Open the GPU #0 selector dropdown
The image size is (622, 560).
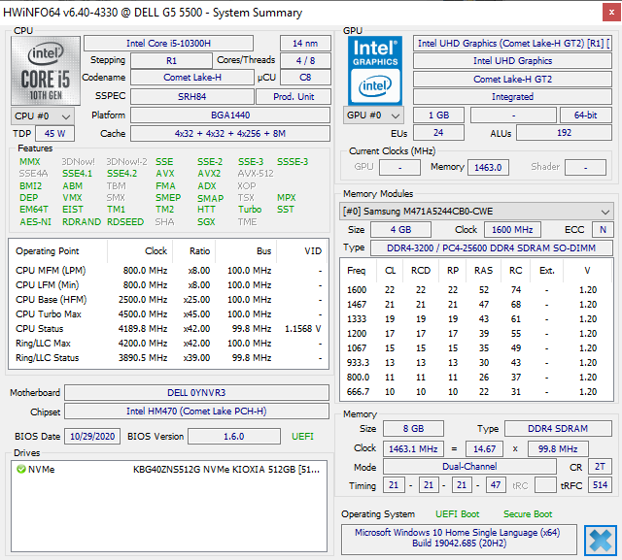(372, 115)
